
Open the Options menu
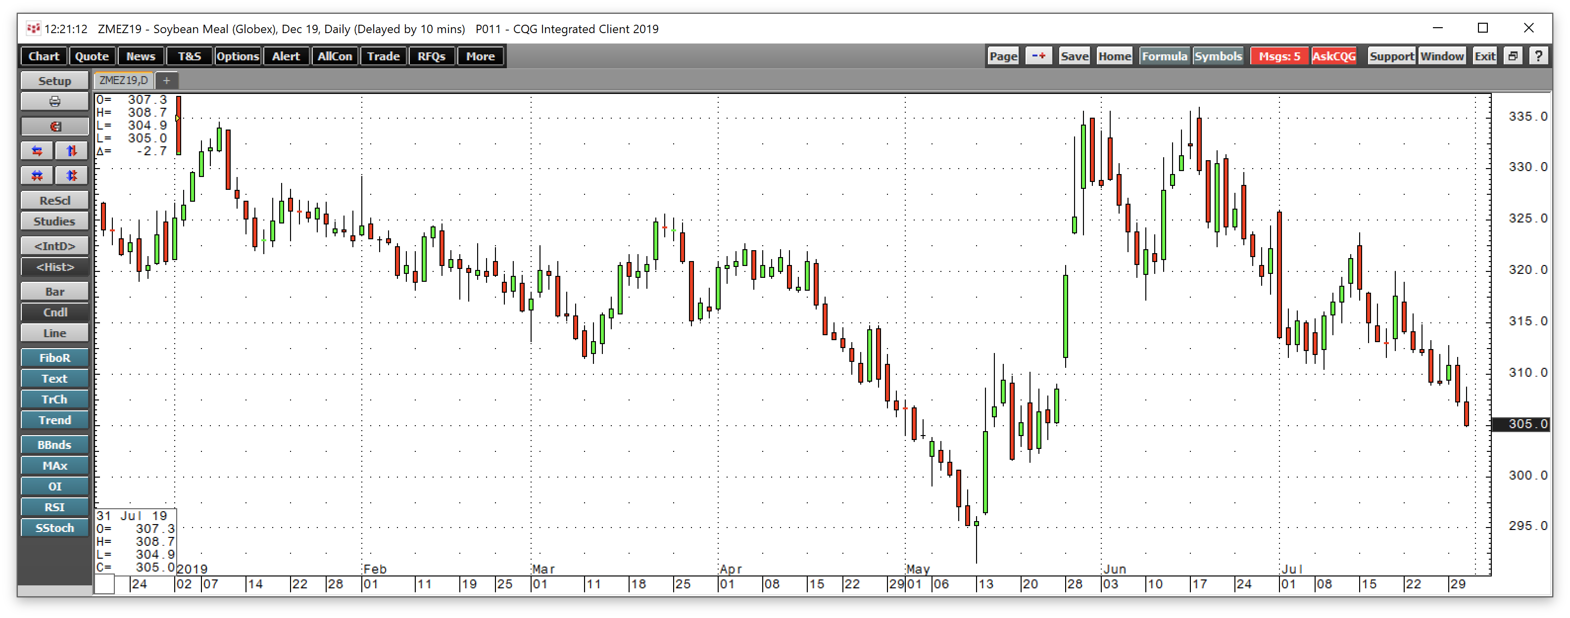238,56
